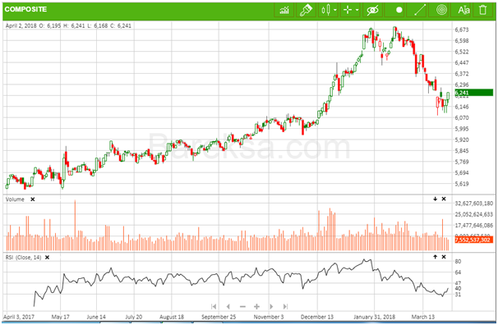Image resolution: width=498 pixels, height=325 pixels.
Task: Click the March 13 date label
Action: pyautogui.click(x=422, y=317)
